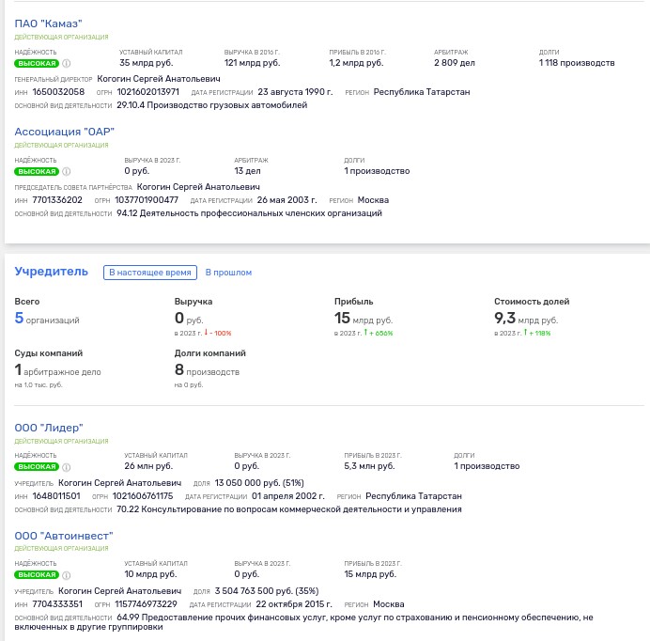
Task: Click the "5 организаций" total count
Action: coord(47,319)
